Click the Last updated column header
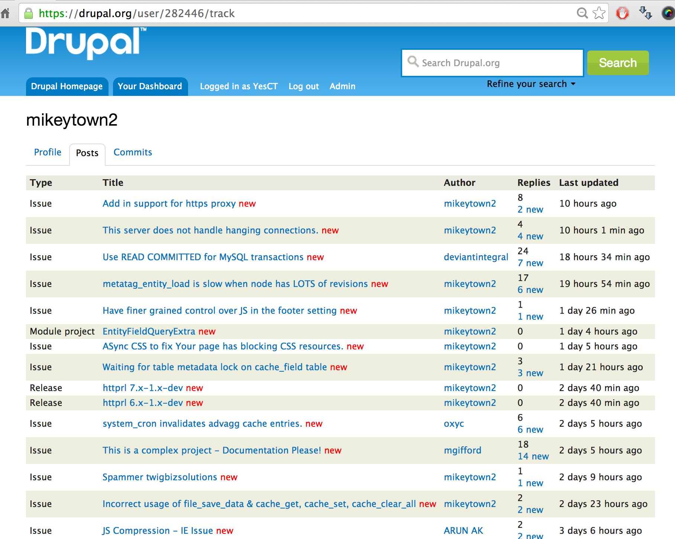 (589, 183)
